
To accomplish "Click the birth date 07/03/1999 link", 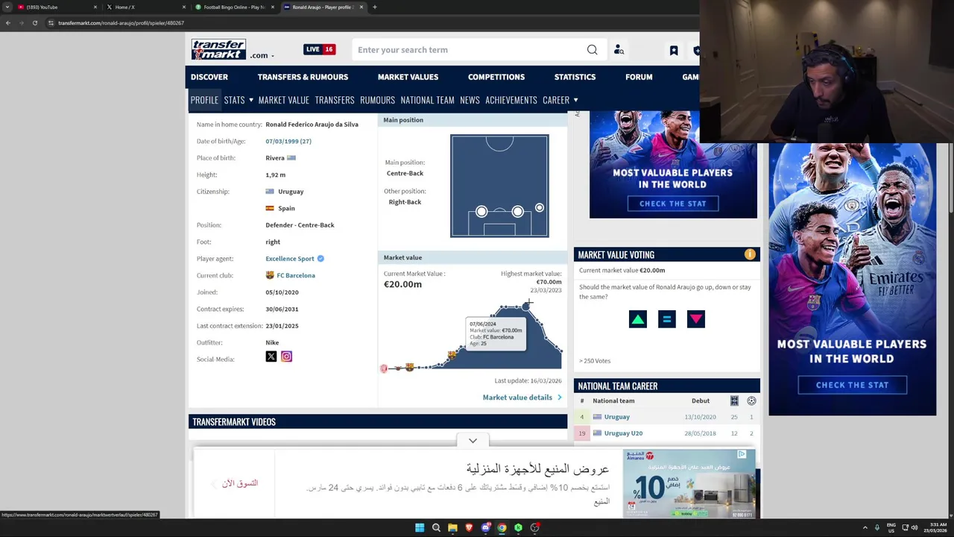I will [288, 141].
